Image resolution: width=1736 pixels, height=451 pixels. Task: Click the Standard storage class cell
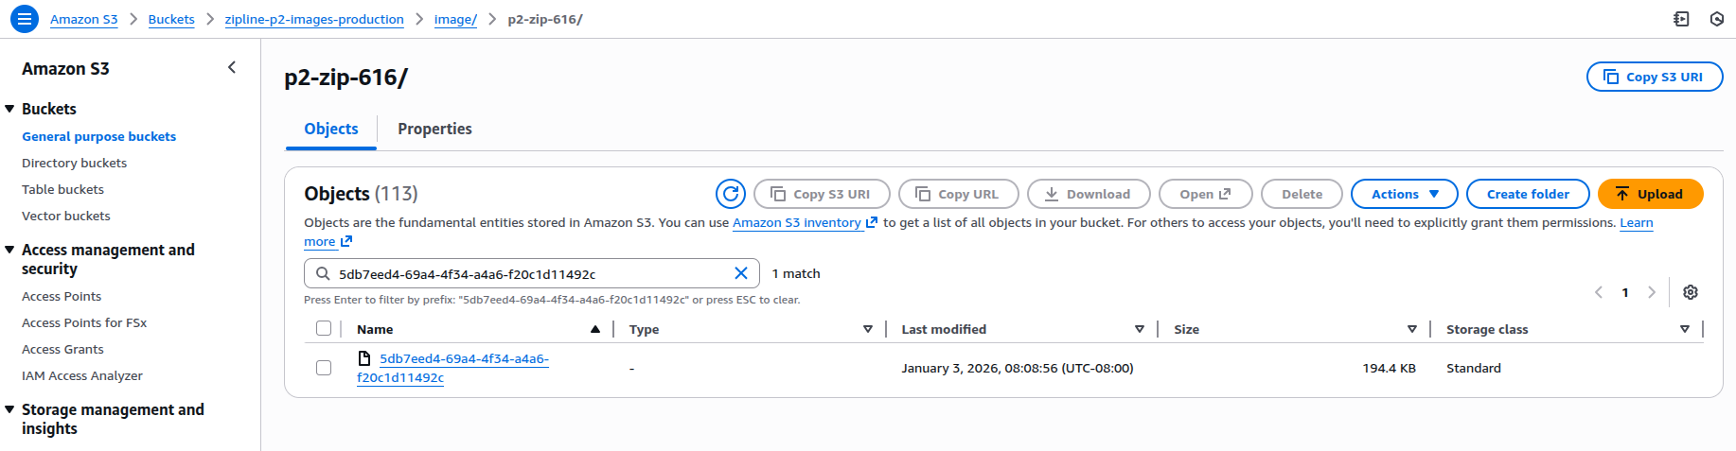(1473, 368)
